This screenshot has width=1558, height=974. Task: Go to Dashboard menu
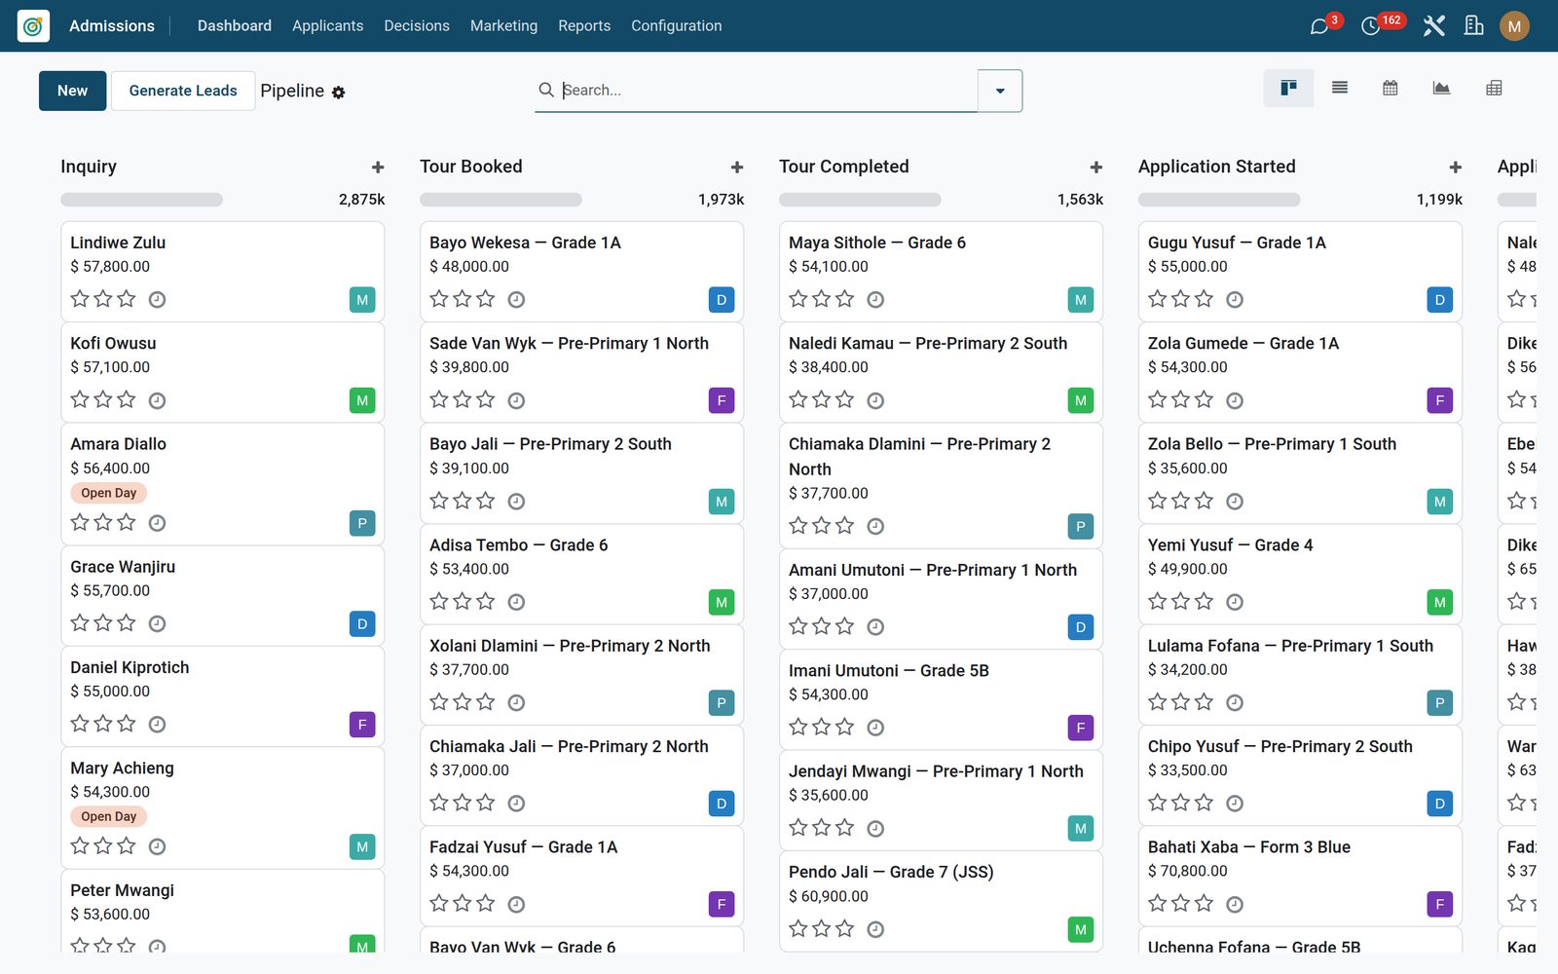pos(235,26)
